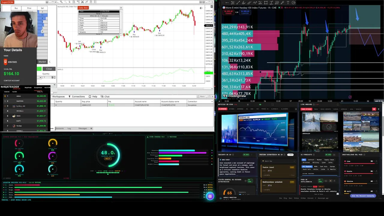Switch to the Messages tab

82,128
